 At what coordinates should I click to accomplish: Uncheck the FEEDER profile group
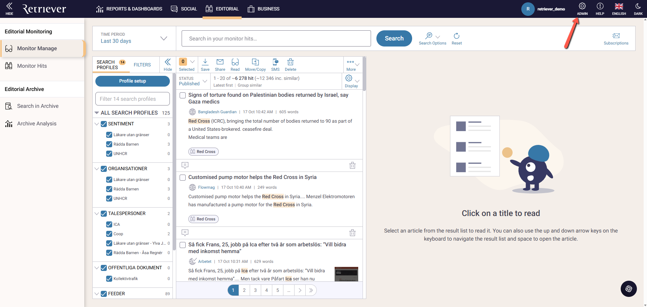(104, 294)
